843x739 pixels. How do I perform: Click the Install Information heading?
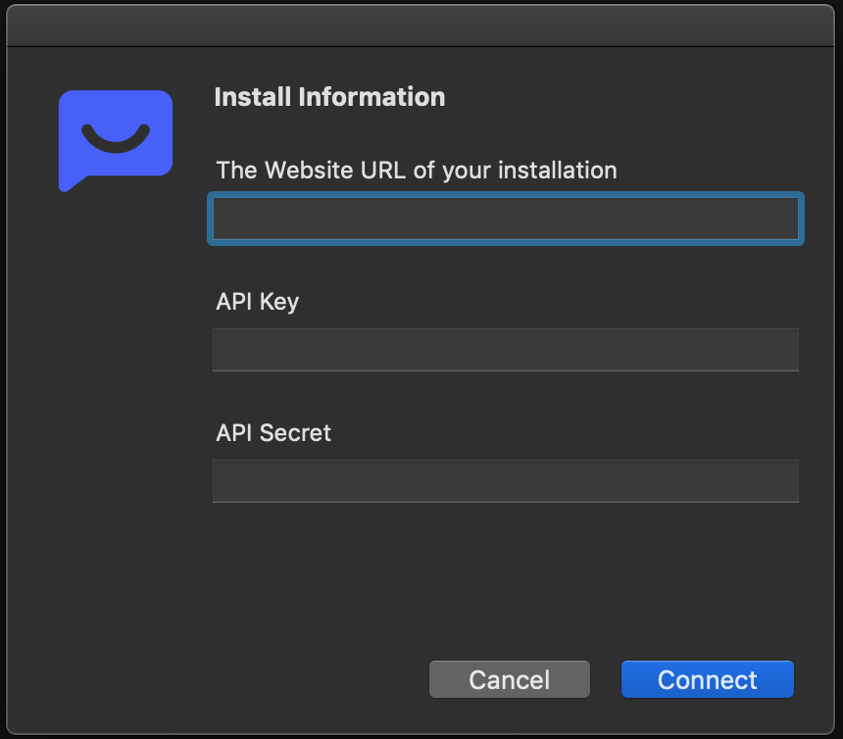click(x=329, y=97)
